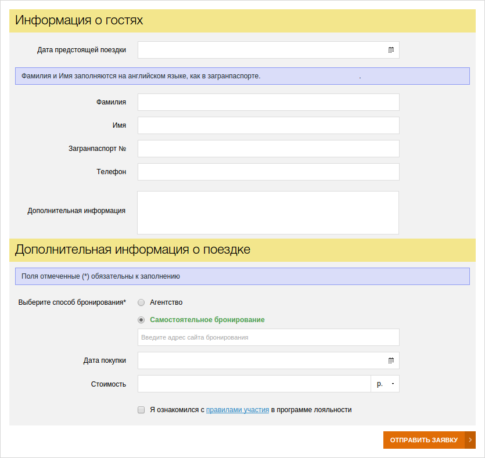This screenshot has height=458, width=485.
Task: Open правилами участия link
Action: point(238,410)
